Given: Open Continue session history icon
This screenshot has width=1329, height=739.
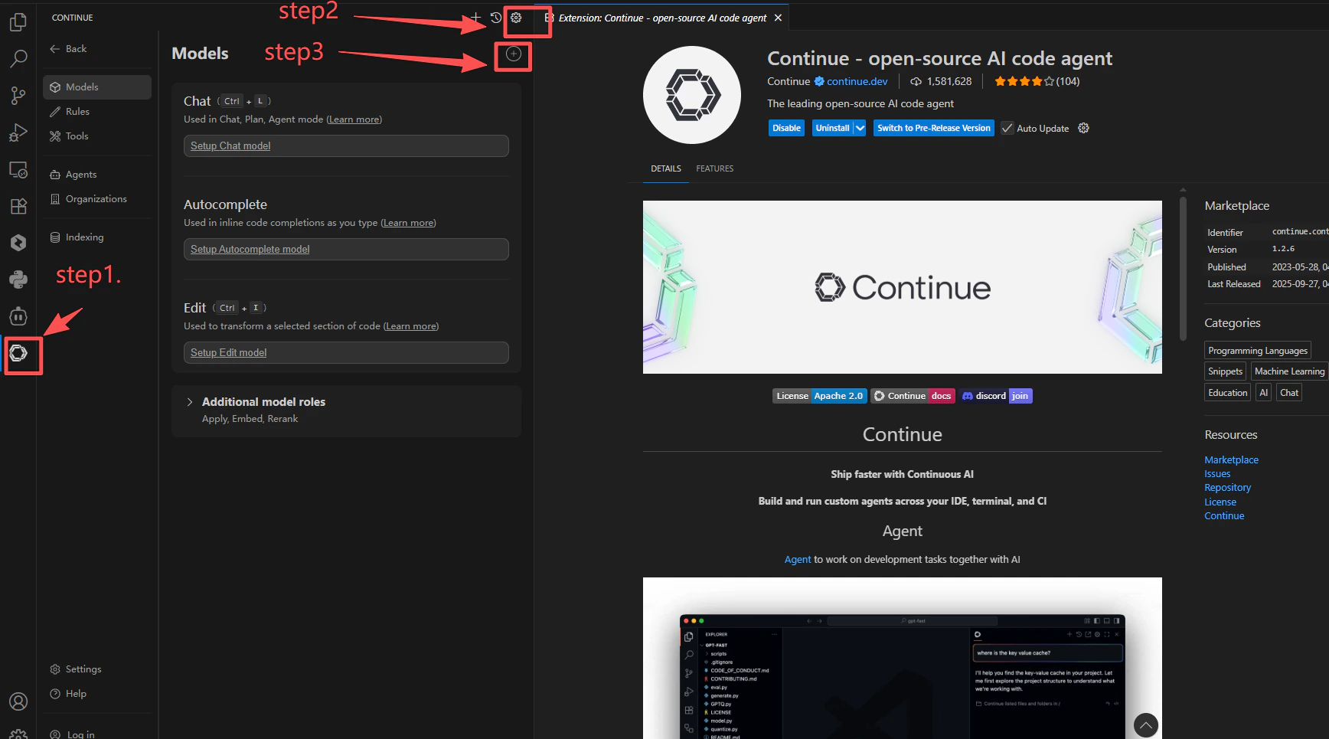Looking at the screenshot, I should click(496, 17).
